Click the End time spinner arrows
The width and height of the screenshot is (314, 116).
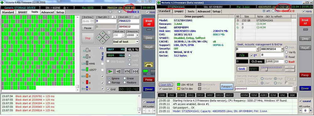(92, 21)
